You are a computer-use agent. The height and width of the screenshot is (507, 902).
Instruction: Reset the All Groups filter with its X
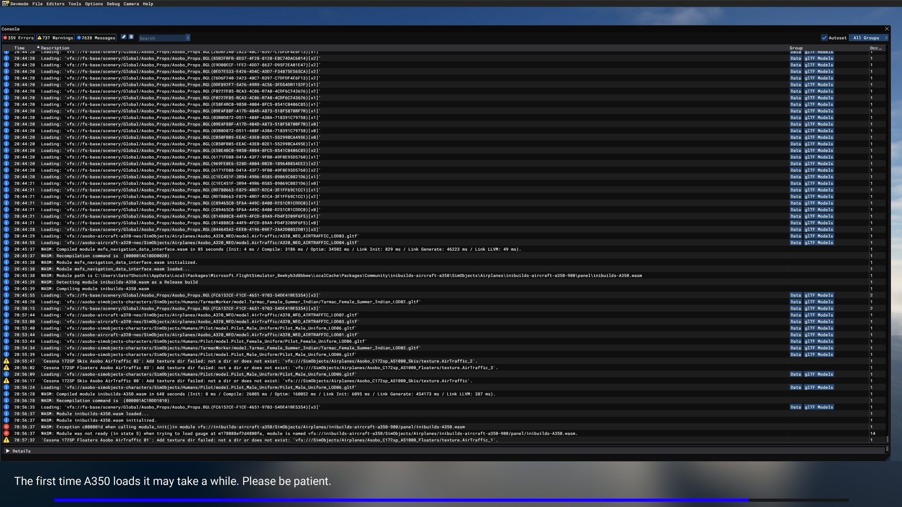[x=886, y=38]
